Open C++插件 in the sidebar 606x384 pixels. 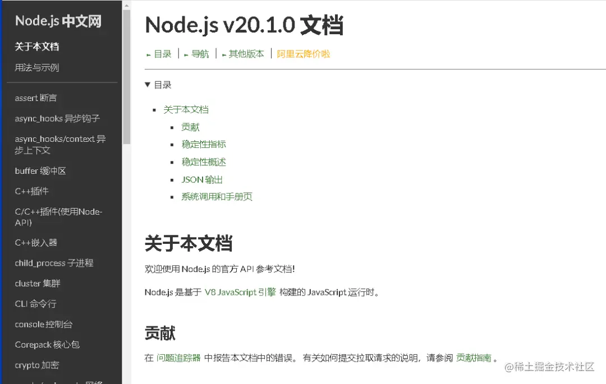31,191
